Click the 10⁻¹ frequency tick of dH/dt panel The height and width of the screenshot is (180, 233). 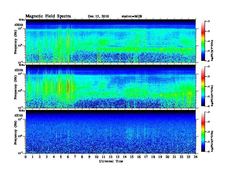20,62
